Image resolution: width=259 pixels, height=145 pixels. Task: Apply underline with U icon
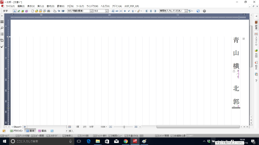[x=133, y=11]
